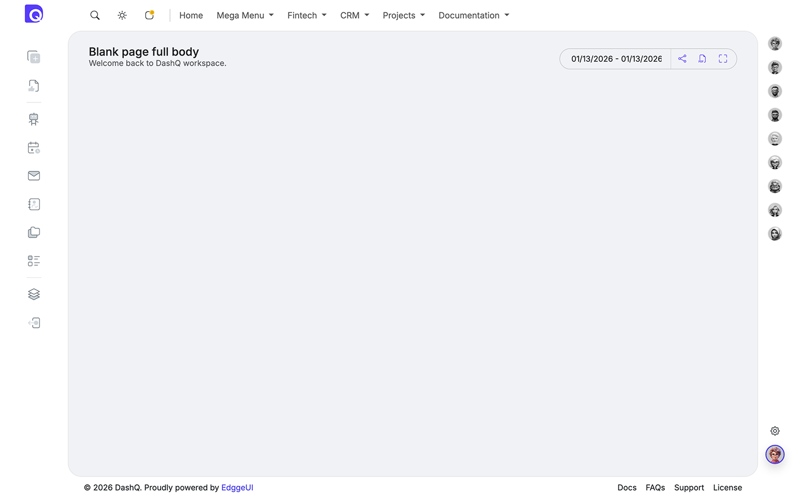The height and width of the screenshot is (498, 792).
Task: Open the Docs footer link
Action: pyautogui.click(x=627, y=488)
